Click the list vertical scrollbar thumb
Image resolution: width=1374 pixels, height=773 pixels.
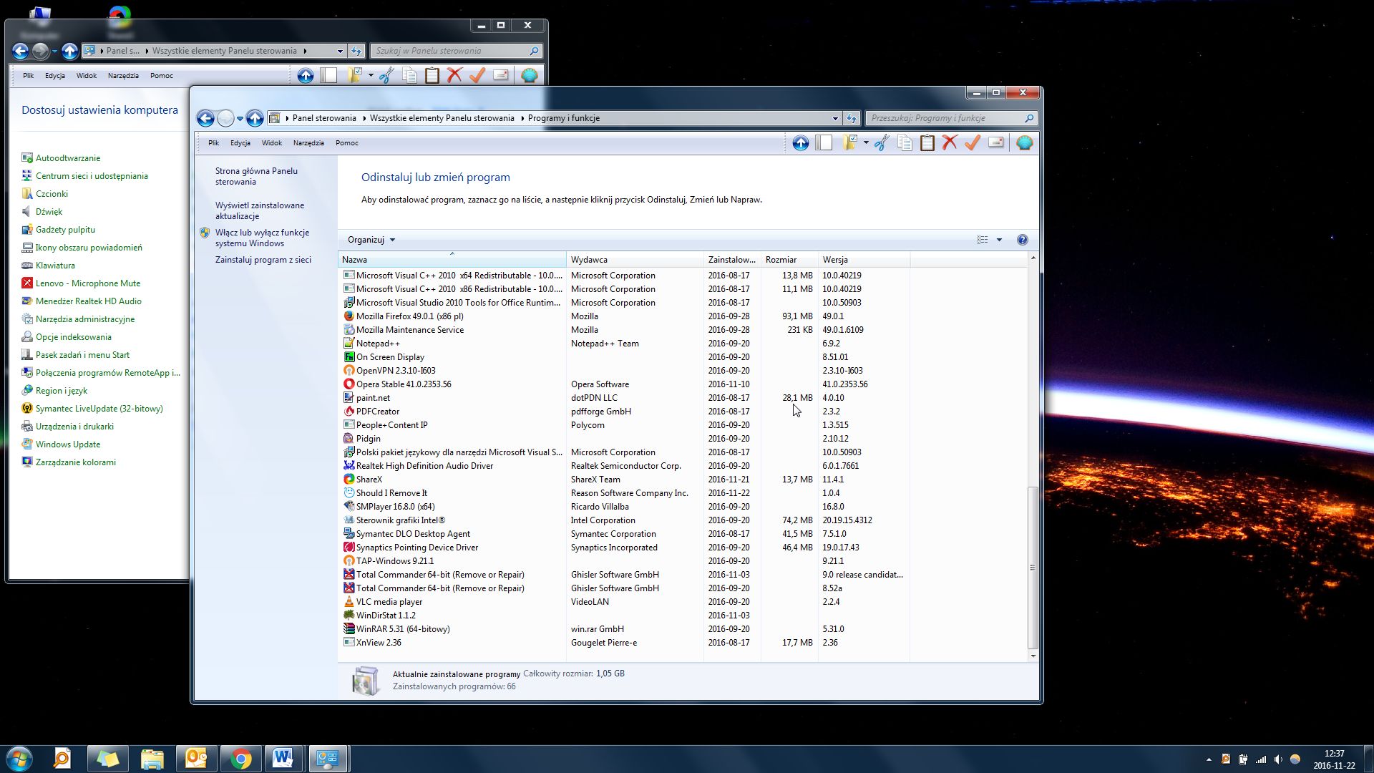pyautogui.click(x=1033, y=567)
